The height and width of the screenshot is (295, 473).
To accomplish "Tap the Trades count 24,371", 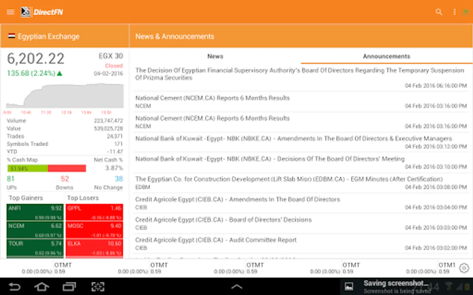I will 115,136.
